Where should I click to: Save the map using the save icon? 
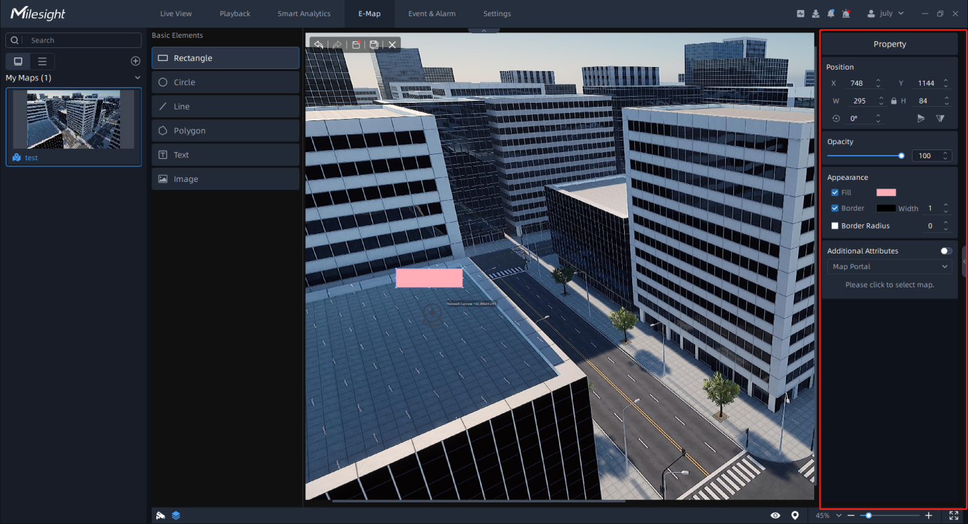[355, 45]
